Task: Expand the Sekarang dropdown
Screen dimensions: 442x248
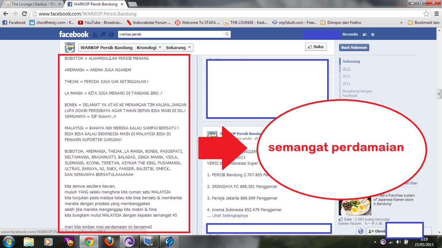Action: click(178, 48)
